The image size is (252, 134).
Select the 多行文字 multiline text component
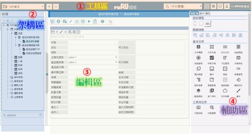pos(225,49)
